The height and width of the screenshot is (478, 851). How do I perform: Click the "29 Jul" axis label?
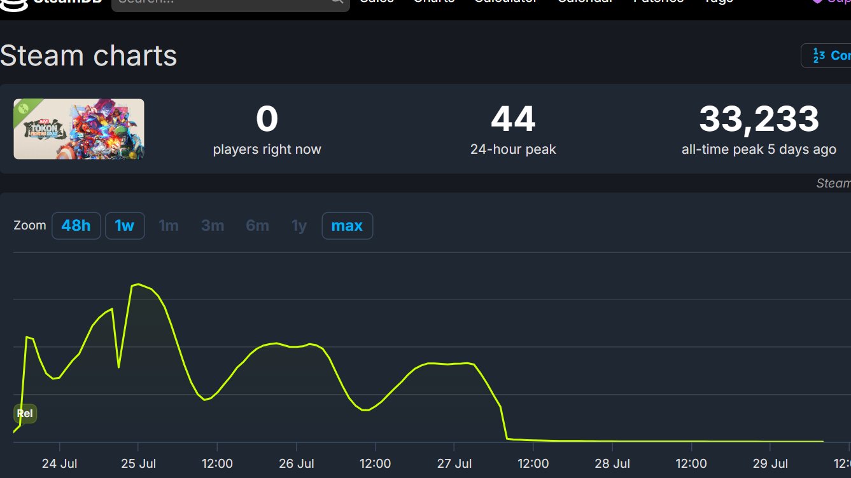(770, 463)
